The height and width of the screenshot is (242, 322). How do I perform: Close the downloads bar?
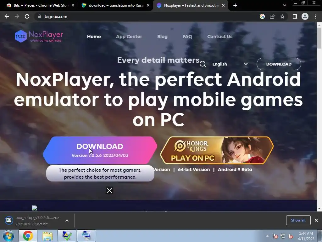click(316, 220)
